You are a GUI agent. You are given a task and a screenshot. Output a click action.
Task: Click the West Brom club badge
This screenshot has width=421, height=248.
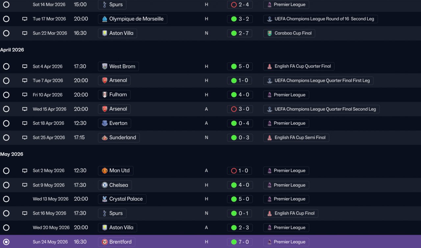105,66
